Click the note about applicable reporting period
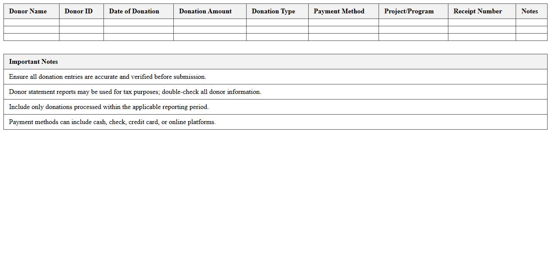 109,107
